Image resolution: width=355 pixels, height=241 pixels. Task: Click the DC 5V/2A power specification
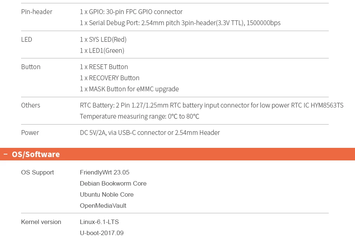point(150,133)
